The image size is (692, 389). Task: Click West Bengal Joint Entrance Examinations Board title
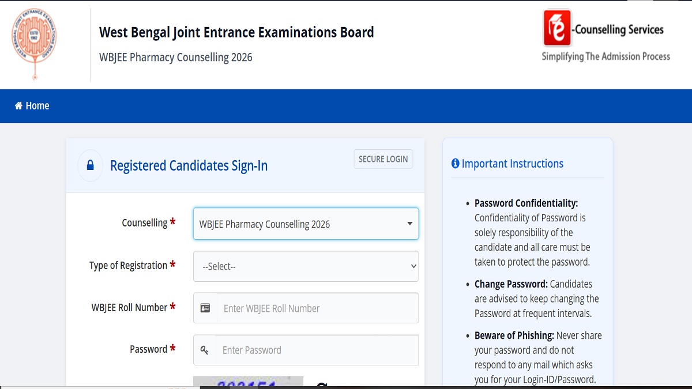click(236, 32)
